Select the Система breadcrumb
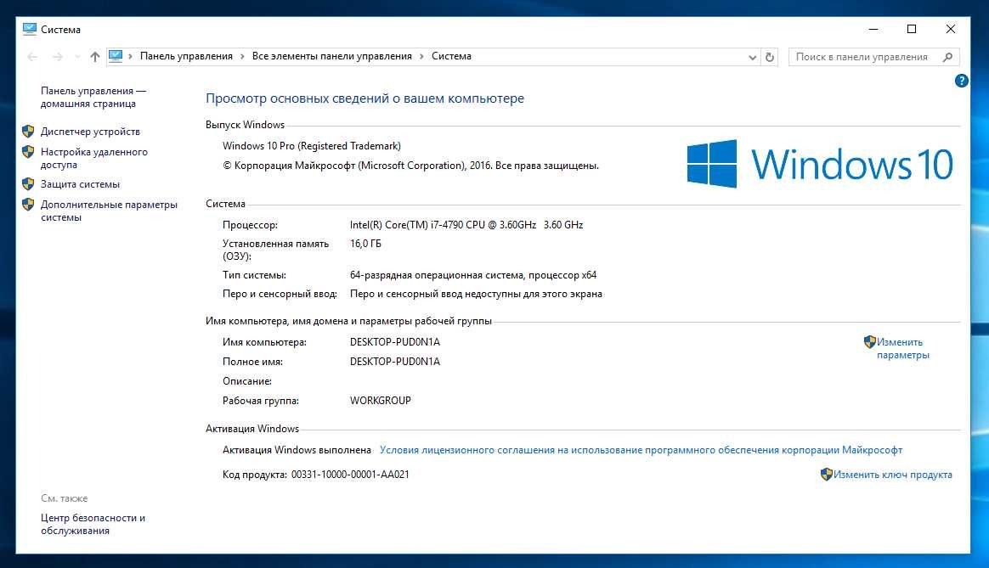Image resolution: width=989 pixels, height=568 pixels. click(452, 56)
